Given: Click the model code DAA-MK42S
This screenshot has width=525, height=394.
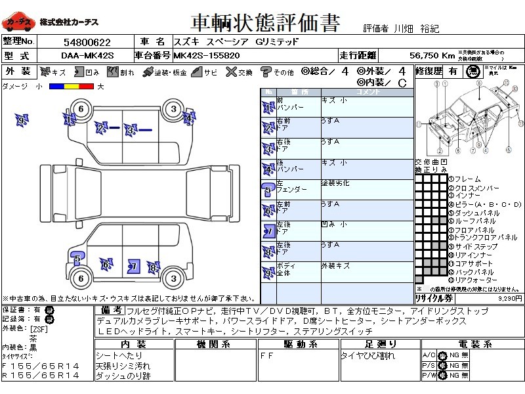Looking at the screenshot, I should [87, 56].
